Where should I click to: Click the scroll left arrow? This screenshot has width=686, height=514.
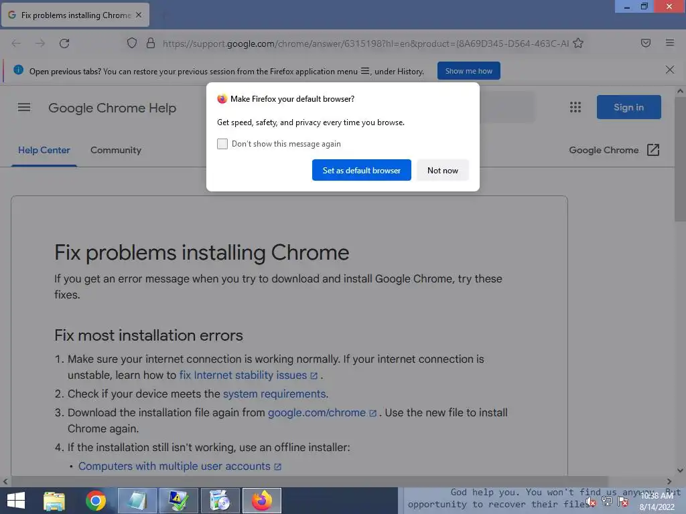click(x=5, y=481)
